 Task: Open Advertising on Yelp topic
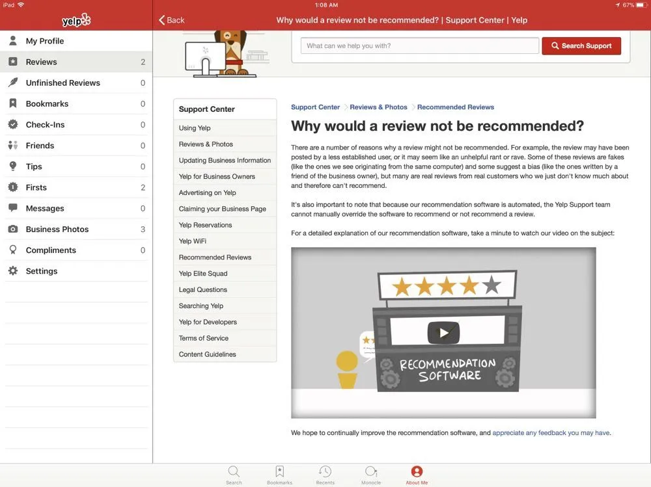[x=225, y=192]
